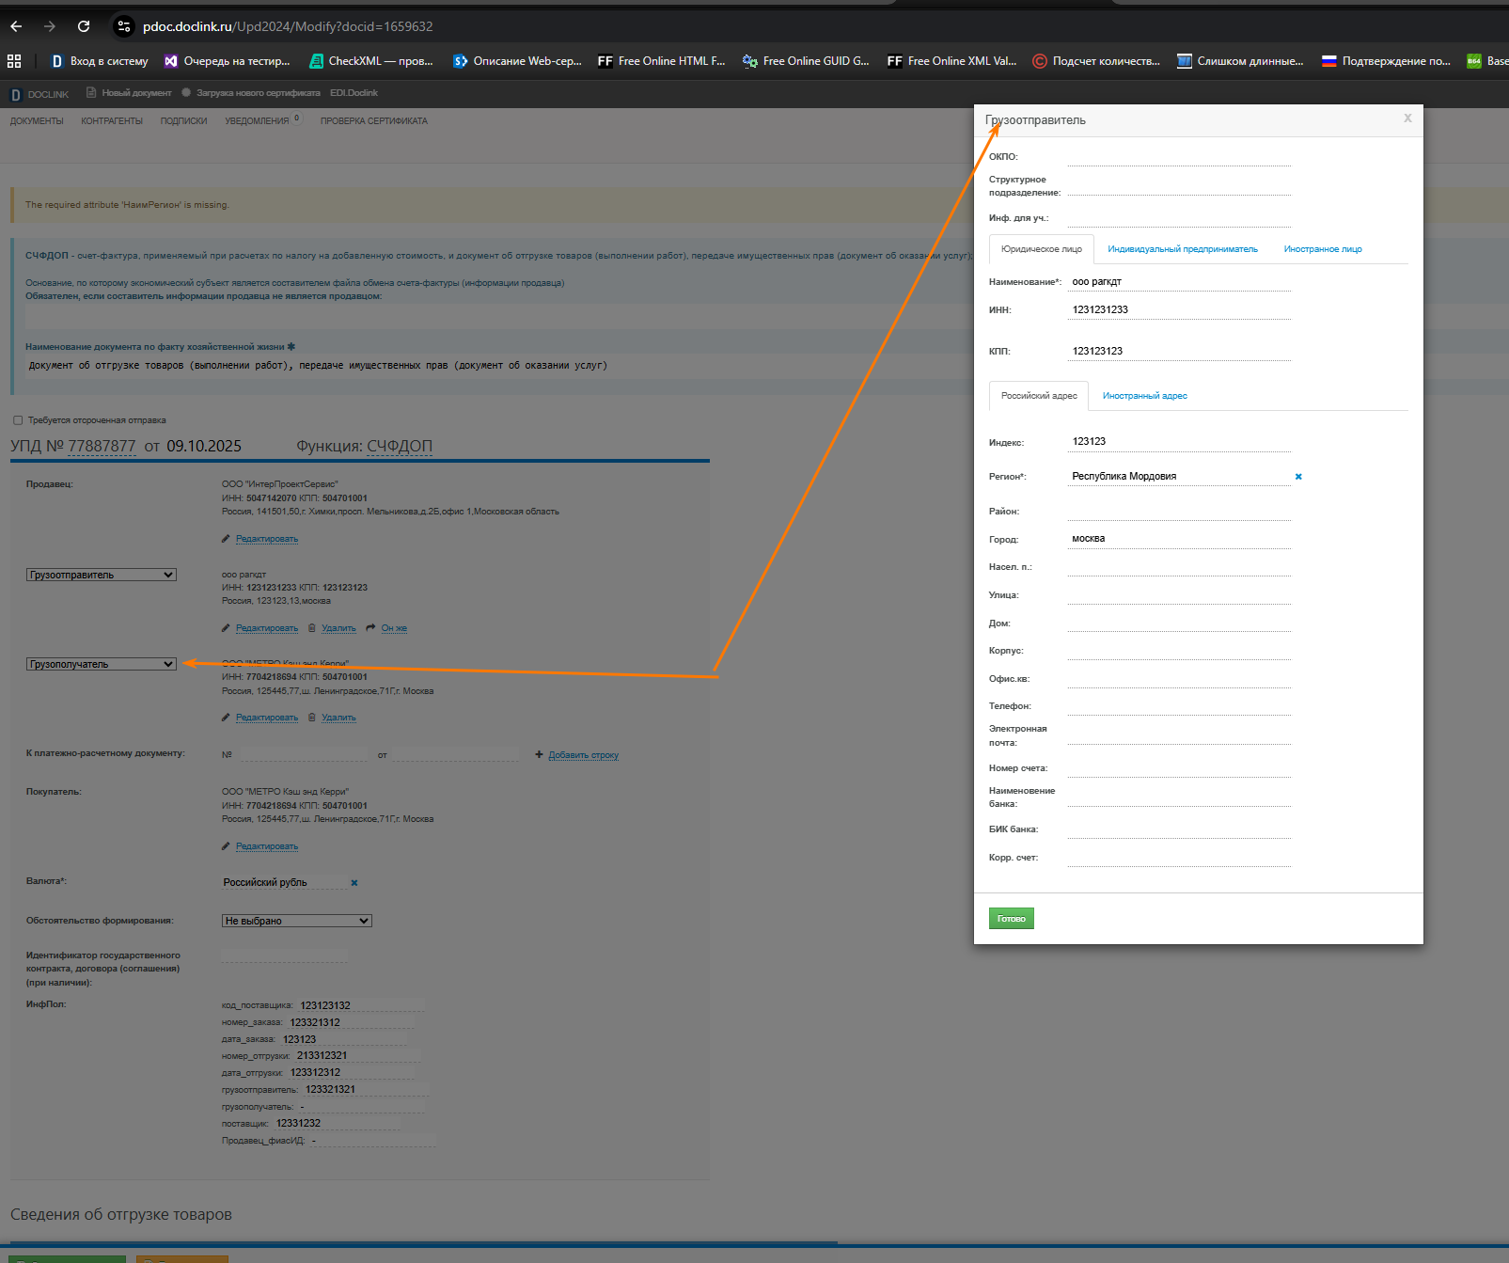Open the 'ПРОВЕРКА СЕРТИФИКАТА' menu

point(373,121)
